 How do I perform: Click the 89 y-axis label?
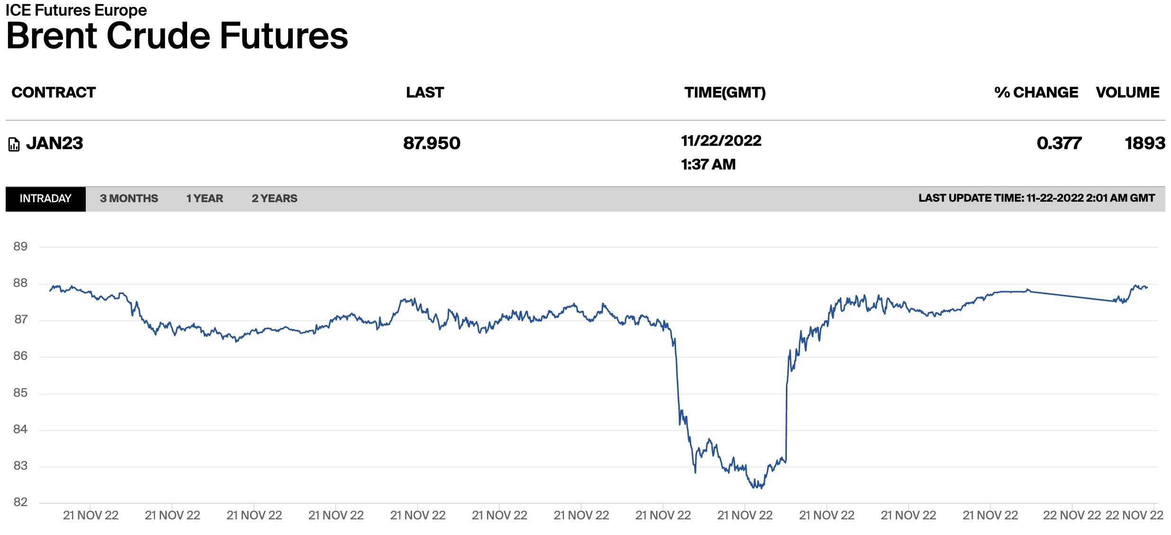point(20,247)
